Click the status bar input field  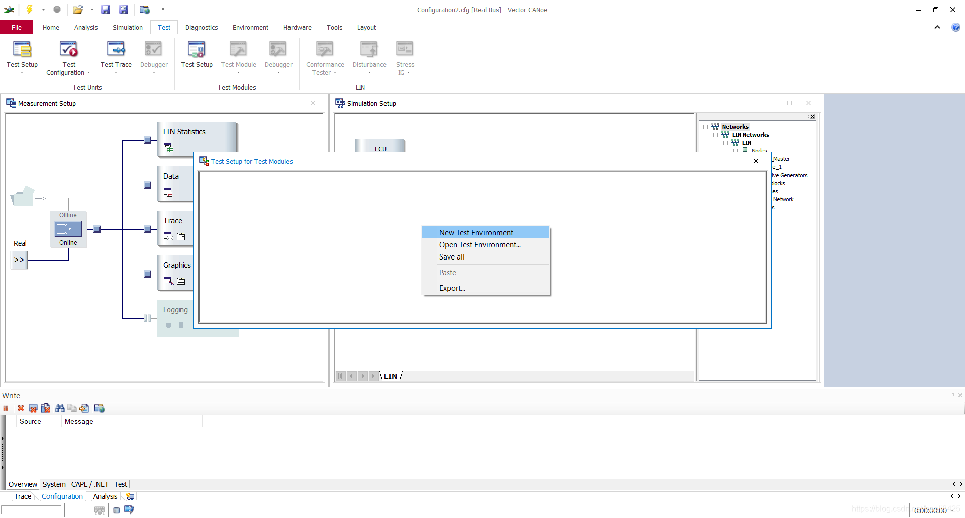(x=31, y=510)
